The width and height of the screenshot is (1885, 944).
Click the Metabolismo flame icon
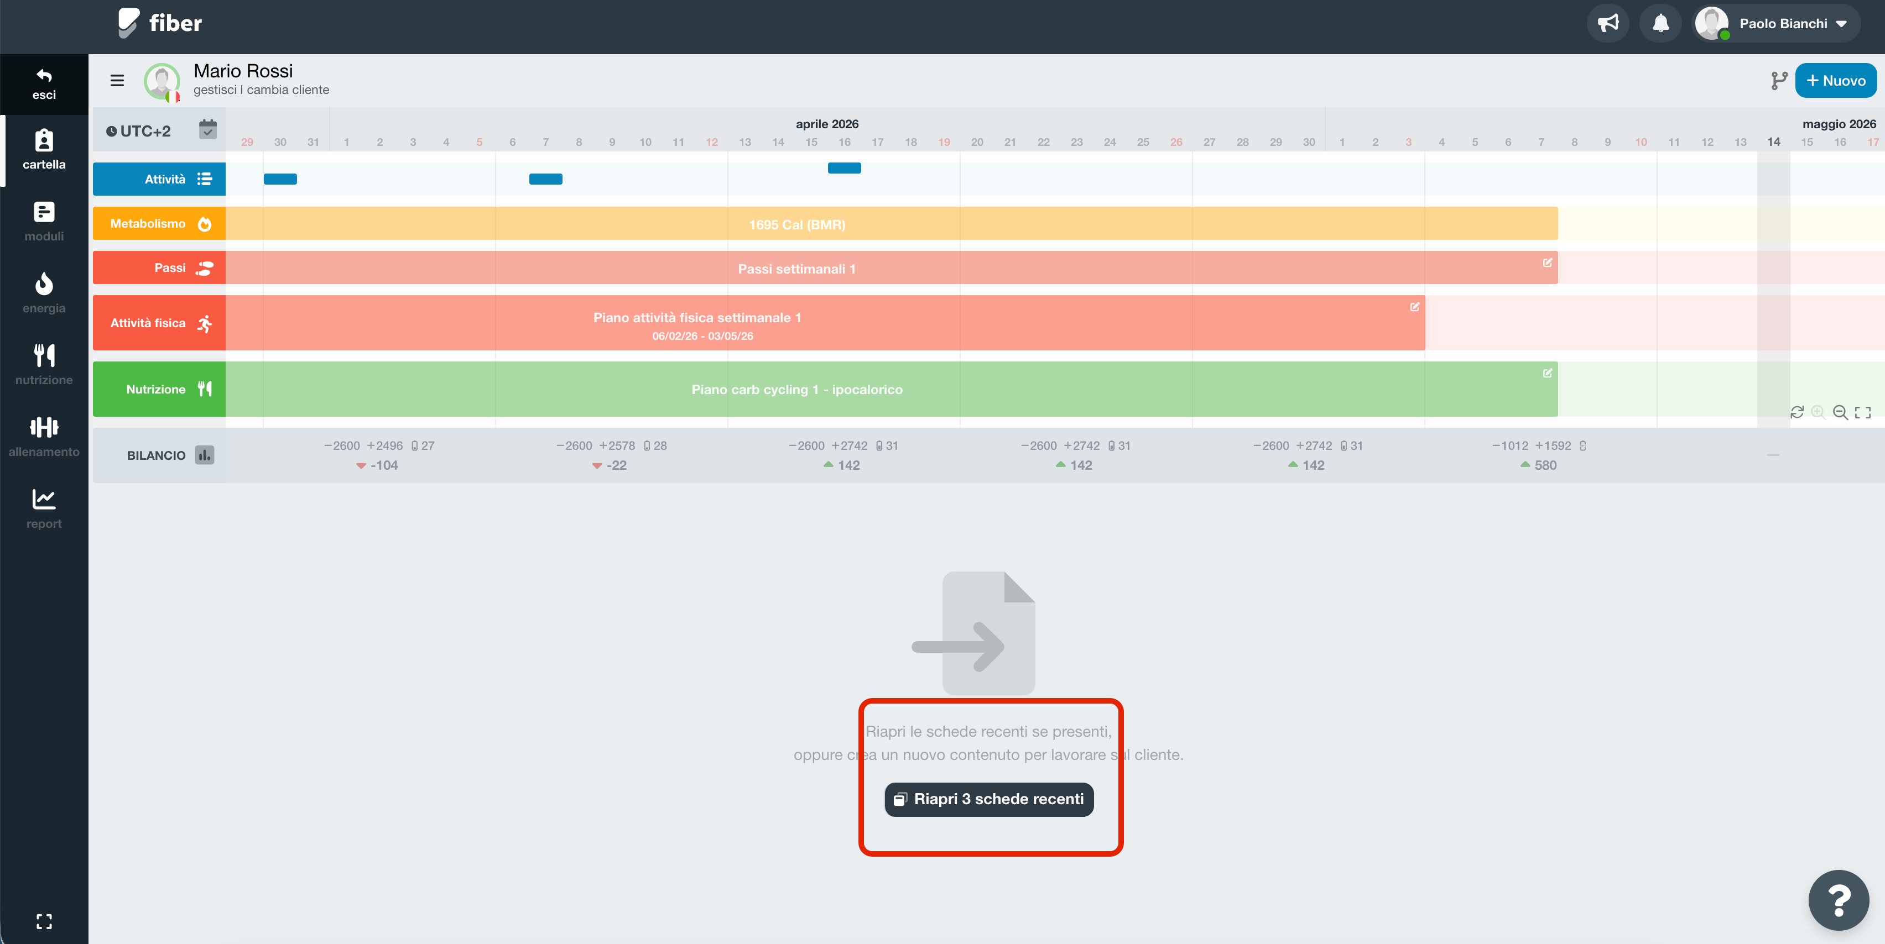point(205,224)
